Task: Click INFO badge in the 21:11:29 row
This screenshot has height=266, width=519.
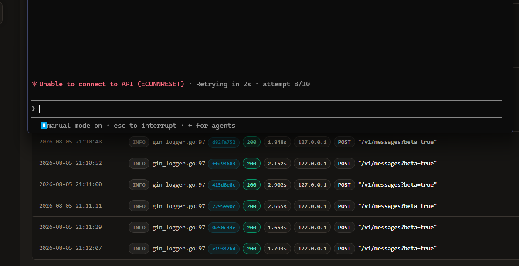Action: click(139, 228)
